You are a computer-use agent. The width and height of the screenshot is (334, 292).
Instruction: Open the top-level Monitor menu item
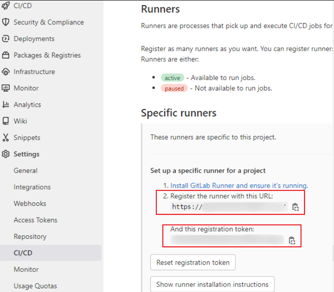pos(26,88)
